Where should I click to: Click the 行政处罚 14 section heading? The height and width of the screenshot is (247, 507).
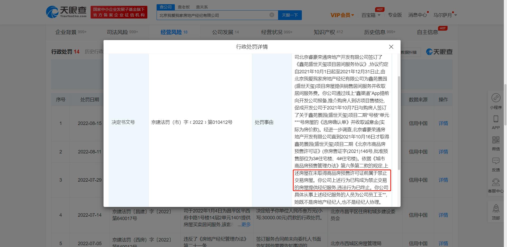(65, 52)
